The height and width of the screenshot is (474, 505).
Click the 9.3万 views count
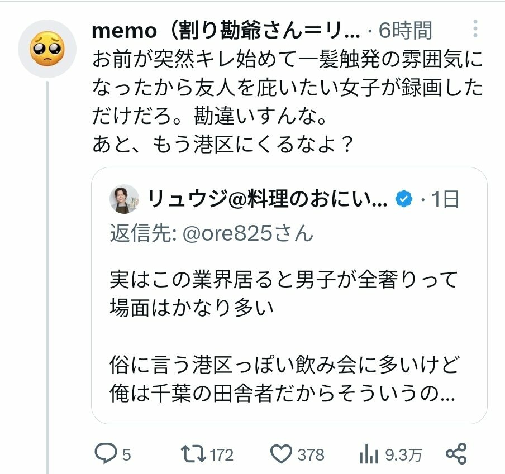click(x=403, y=455)
